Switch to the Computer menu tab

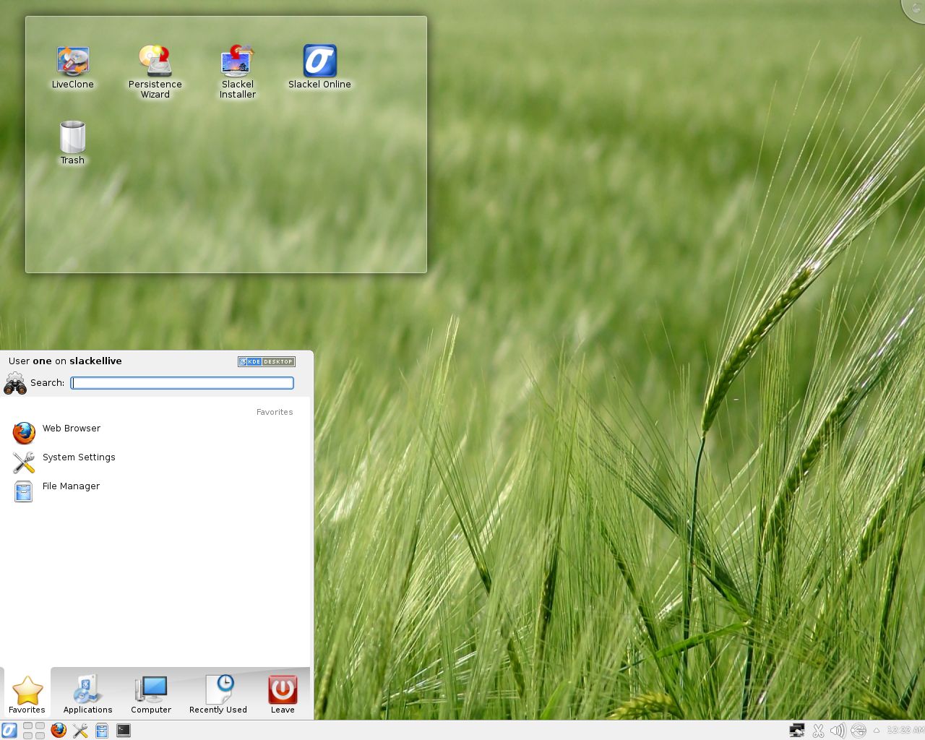pyautogui.click(x=150, y=694)
